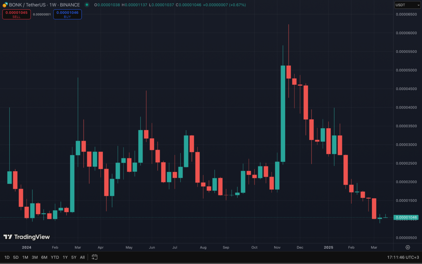The image size is (422, 264).
Task: Click the 0.00002000 price axis label
Action: (x=406, y=182)
